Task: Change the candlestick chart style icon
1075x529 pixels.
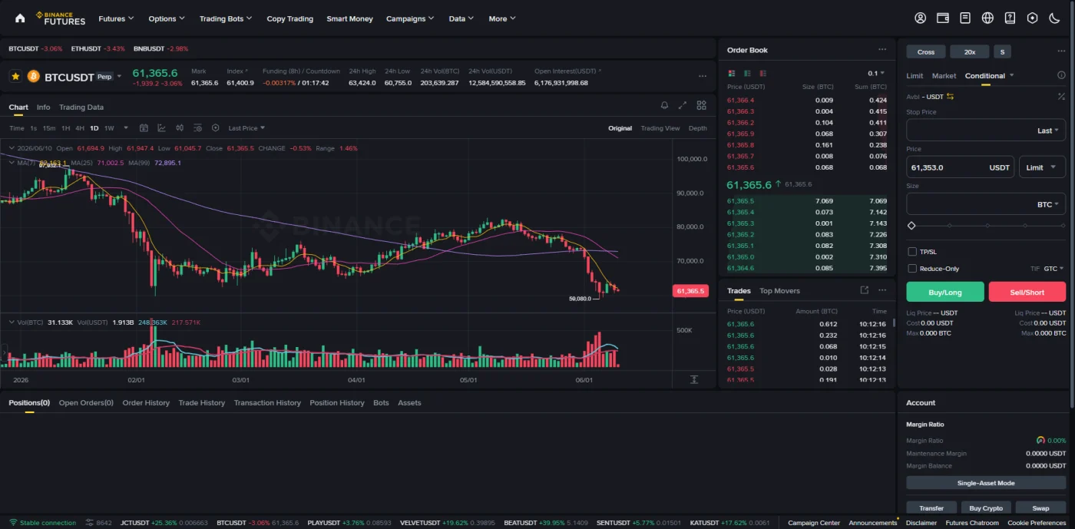Action: (x=180, y=128)
